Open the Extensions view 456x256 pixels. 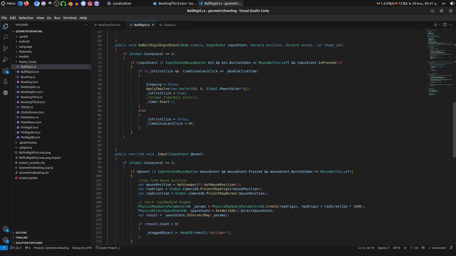[5, 71]
